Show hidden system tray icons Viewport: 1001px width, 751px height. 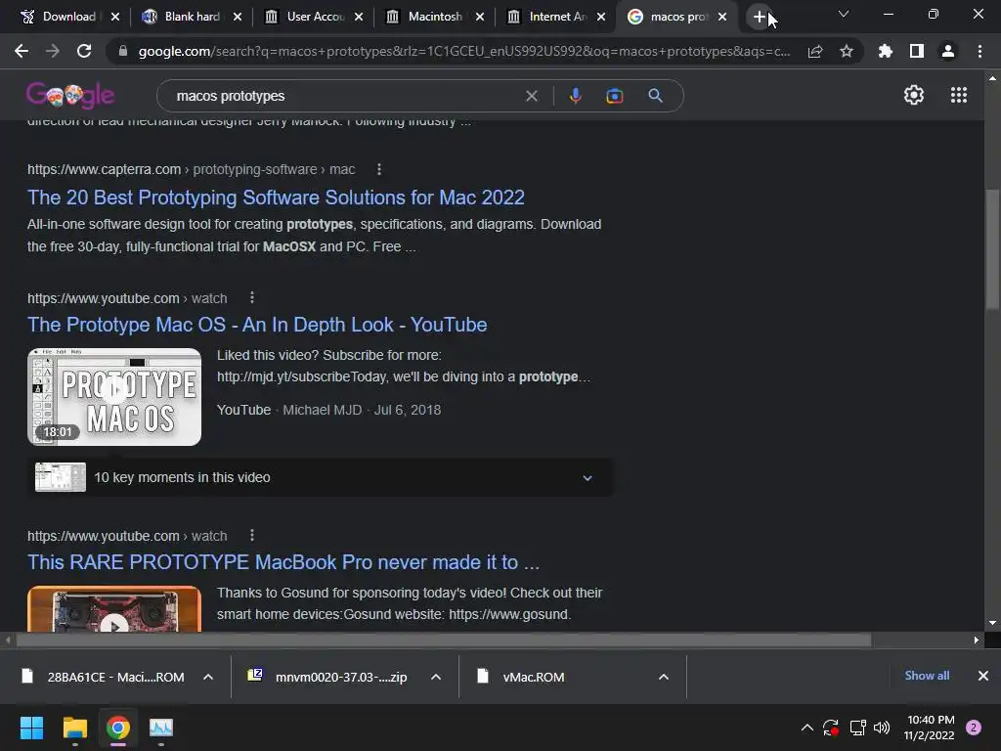coord(806,728)
